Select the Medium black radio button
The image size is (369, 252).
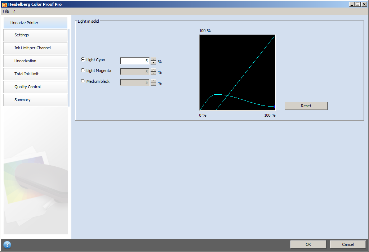pos(83,81)
